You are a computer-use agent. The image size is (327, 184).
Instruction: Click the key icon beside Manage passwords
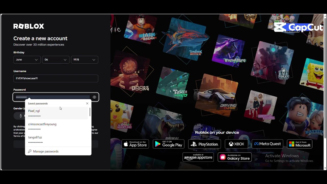(x=30, y=151)
